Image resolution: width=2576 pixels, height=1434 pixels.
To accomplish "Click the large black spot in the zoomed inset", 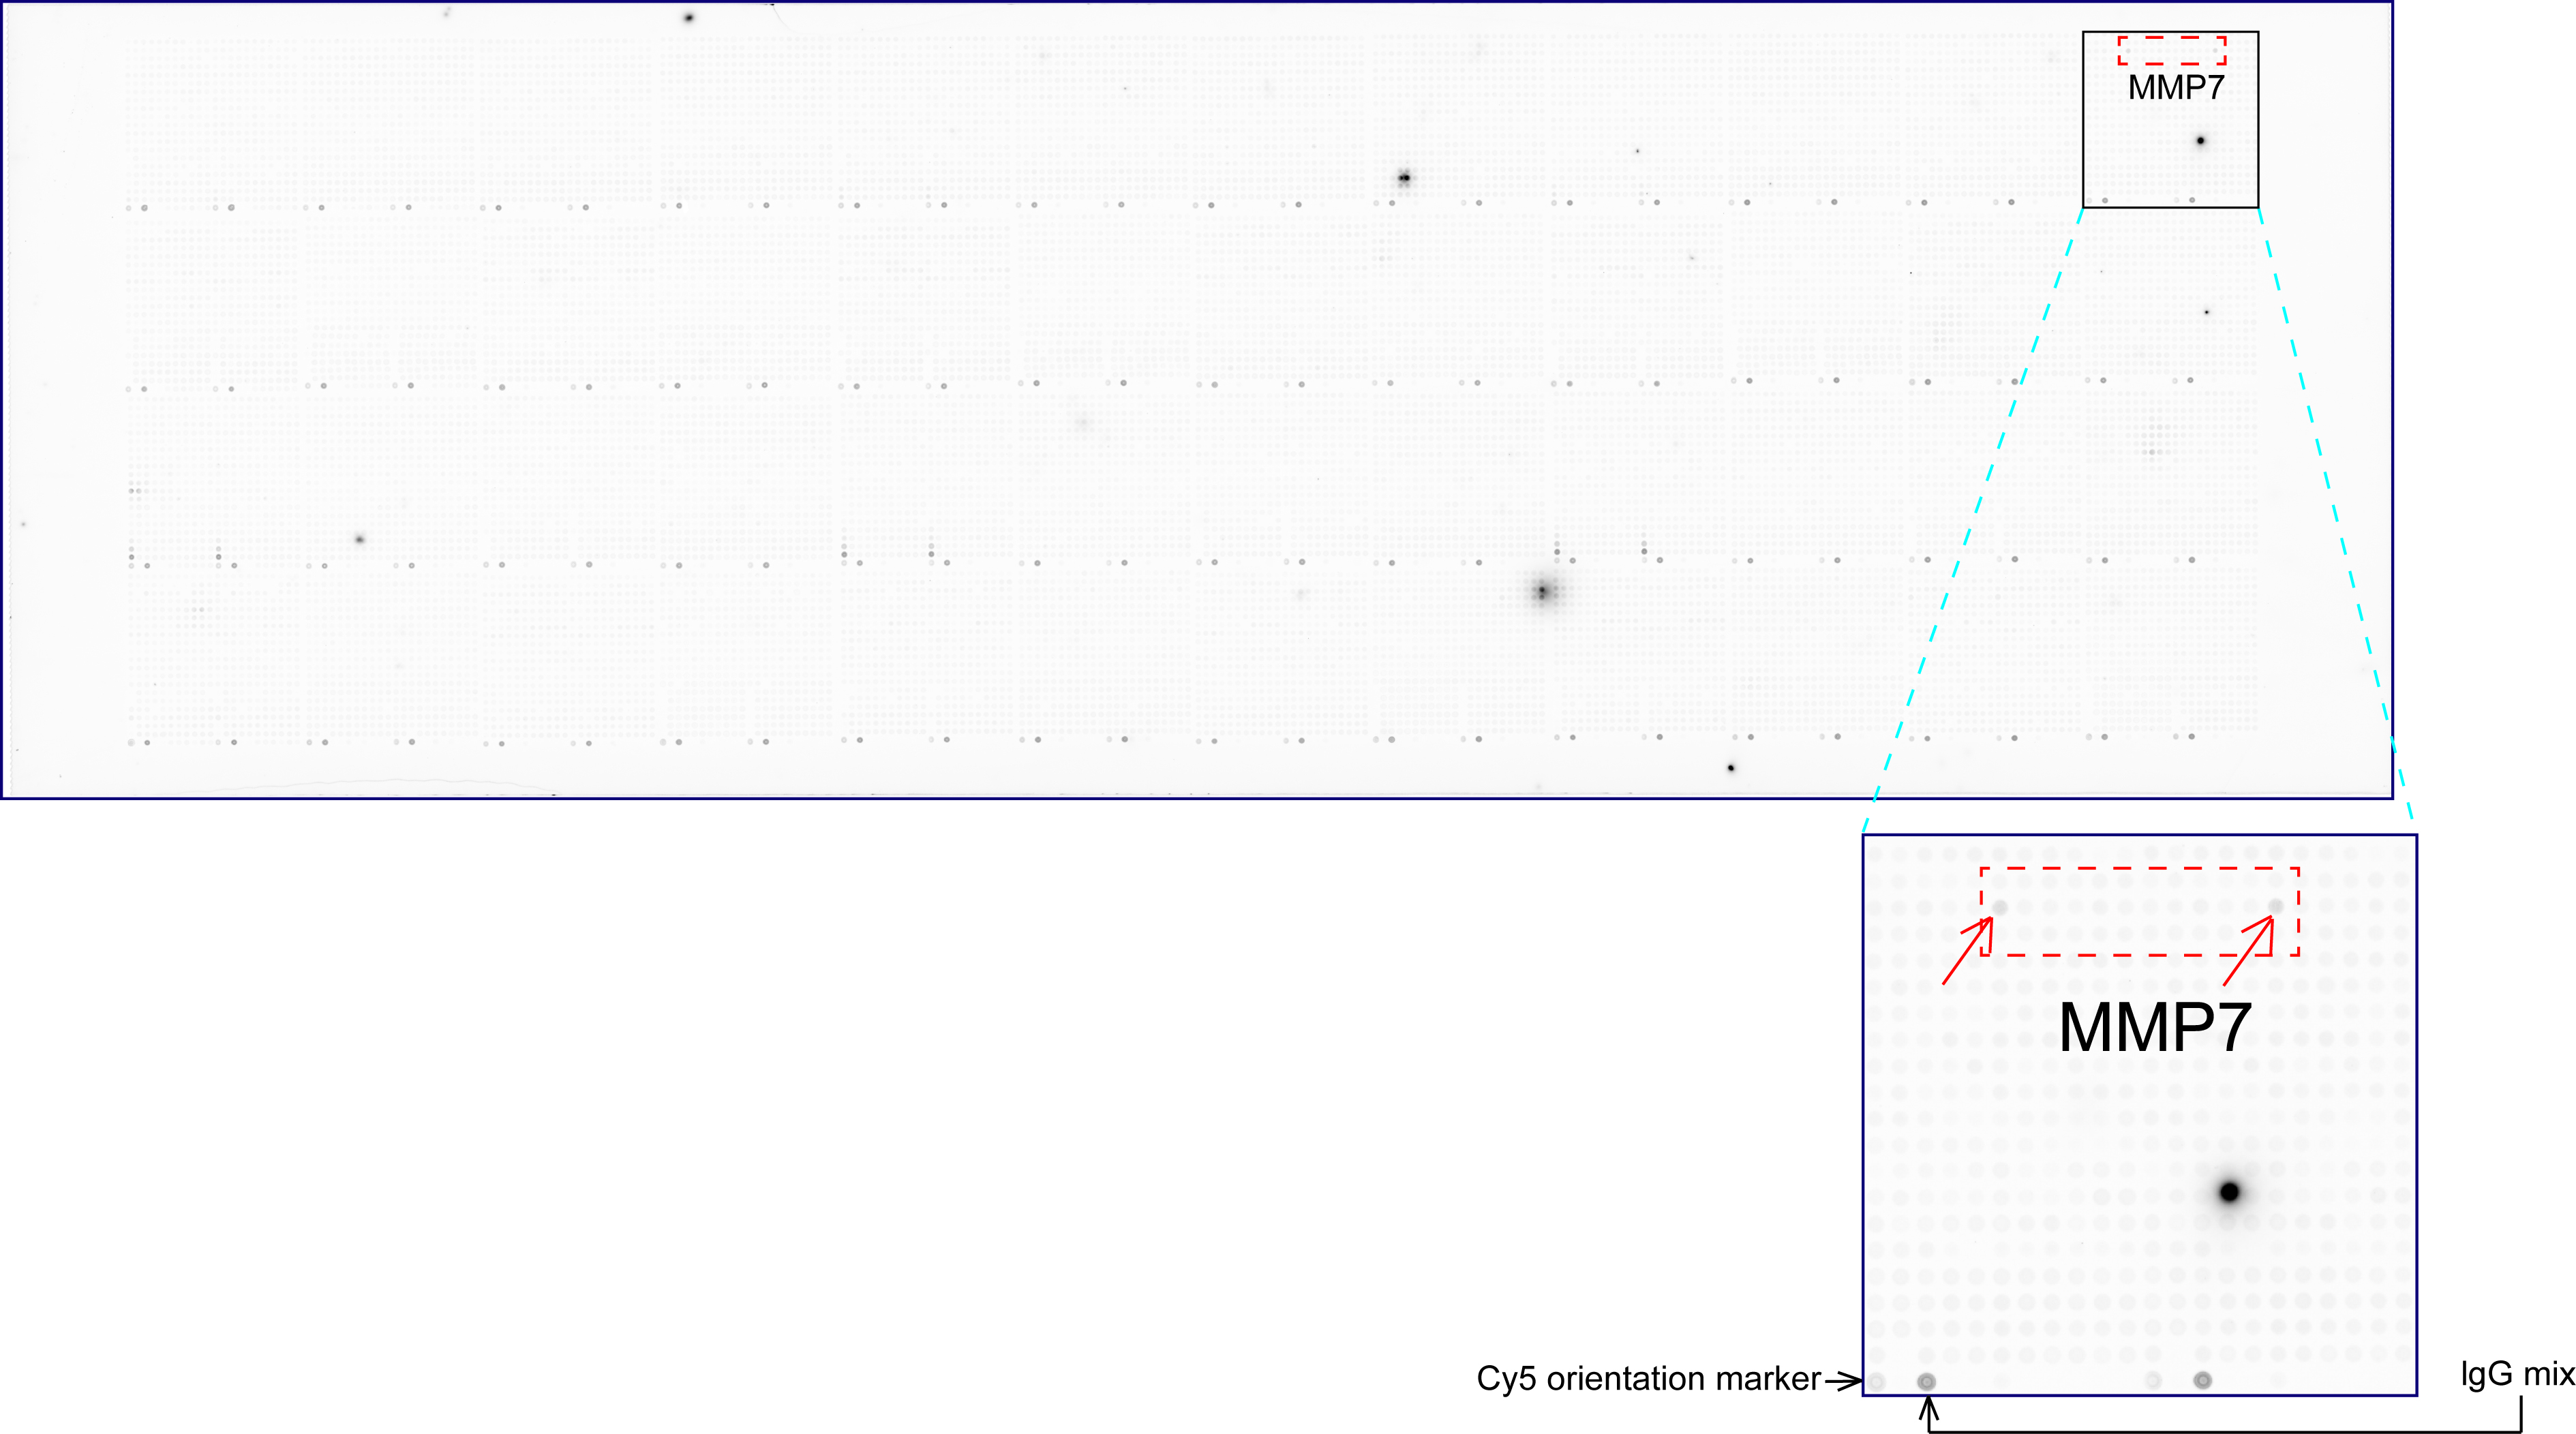I will tap(2229, 1192).
